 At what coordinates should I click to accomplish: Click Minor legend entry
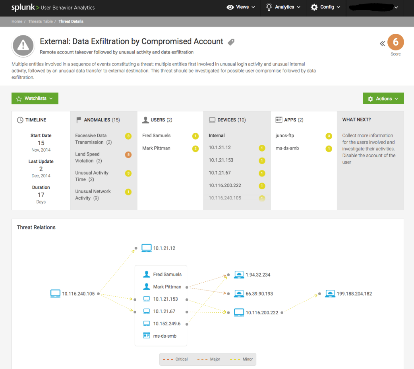(x=241, y=359)
